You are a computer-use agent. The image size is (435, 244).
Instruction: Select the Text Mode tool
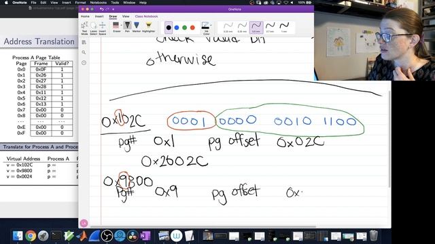click(84, 28)
